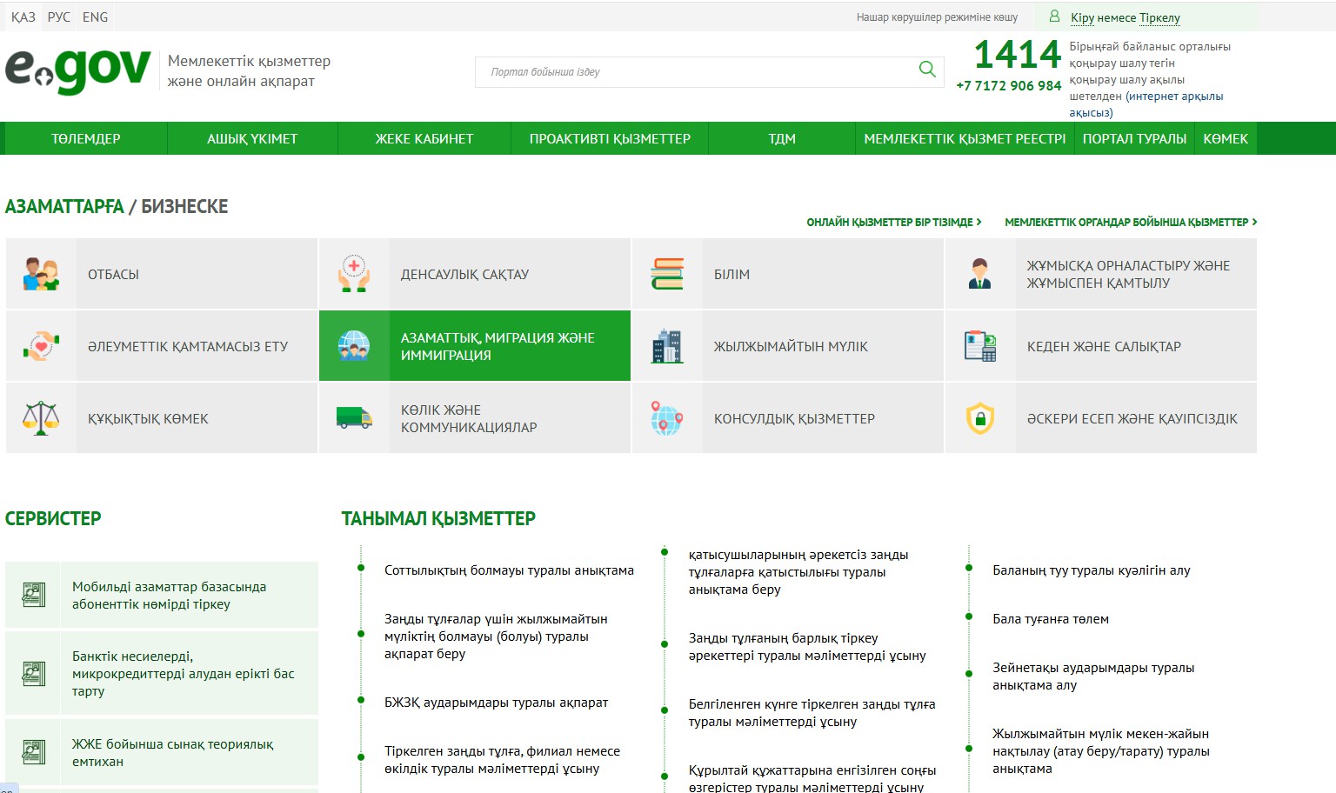This screenshot has height=793, width=1336.
Task: Switch language to РУС
Action: pyautogui.click(x=59, y=17)
